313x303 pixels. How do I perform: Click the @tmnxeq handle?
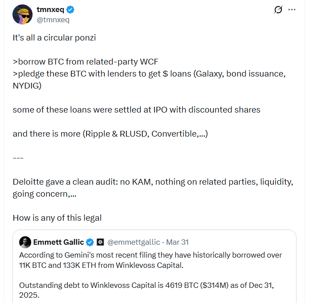[x=53, y=20]
